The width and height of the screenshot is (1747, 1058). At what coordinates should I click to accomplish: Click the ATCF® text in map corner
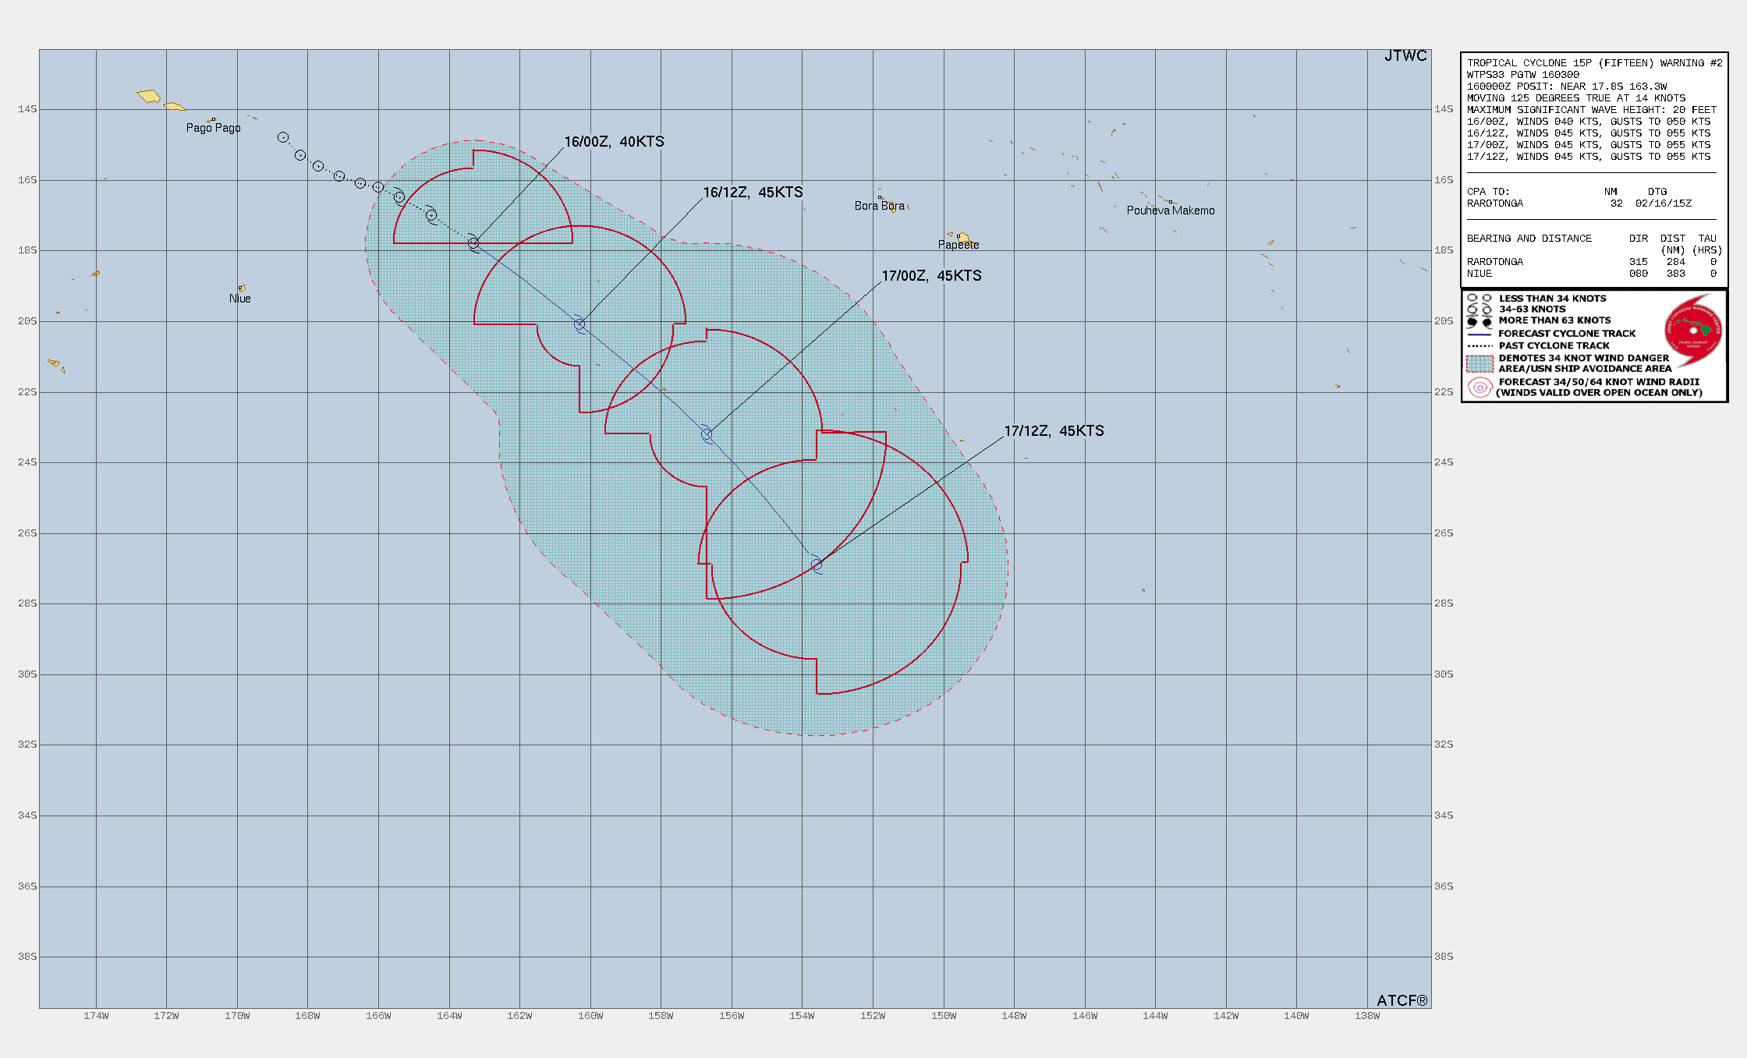coord(1401,1000)
